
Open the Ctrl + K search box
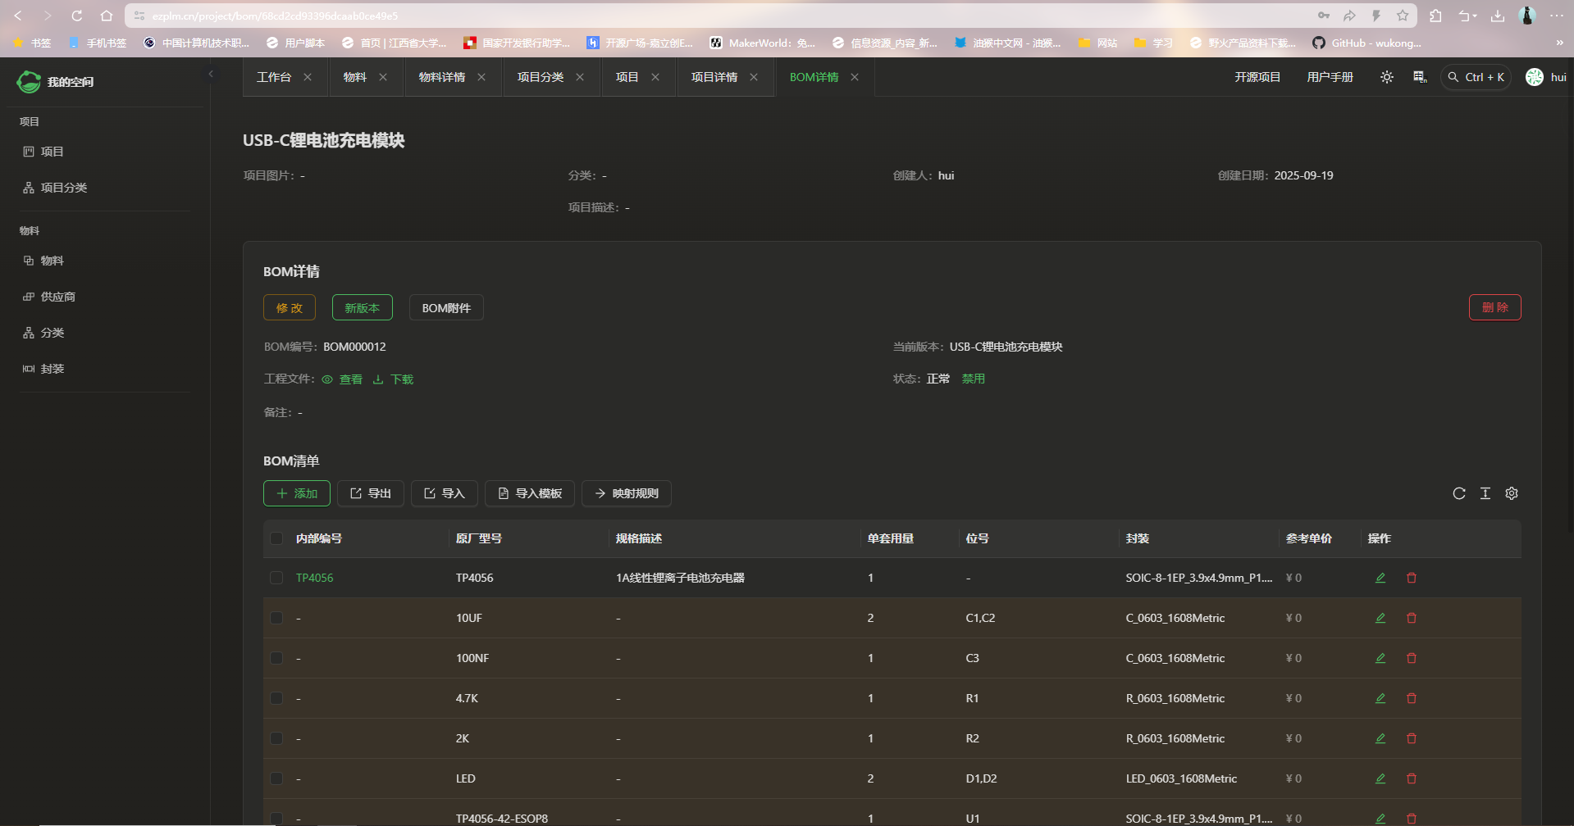click(1476, 77)
